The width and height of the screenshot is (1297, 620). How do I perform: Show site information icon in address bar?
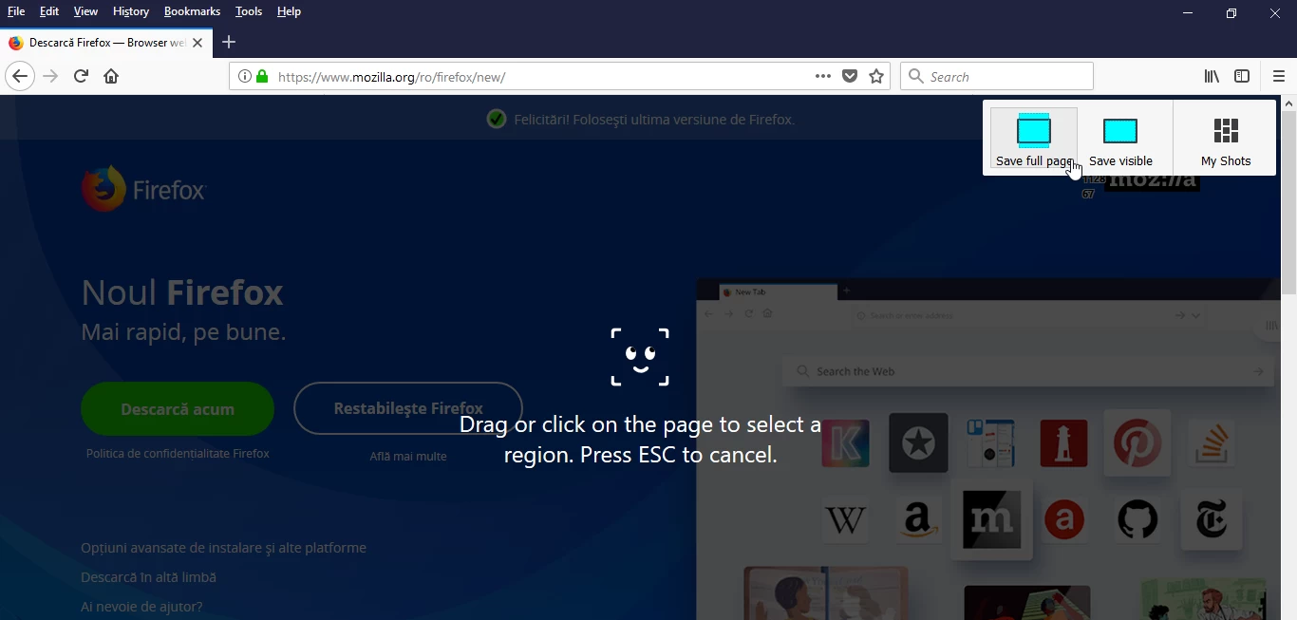[x=244, y=76]
